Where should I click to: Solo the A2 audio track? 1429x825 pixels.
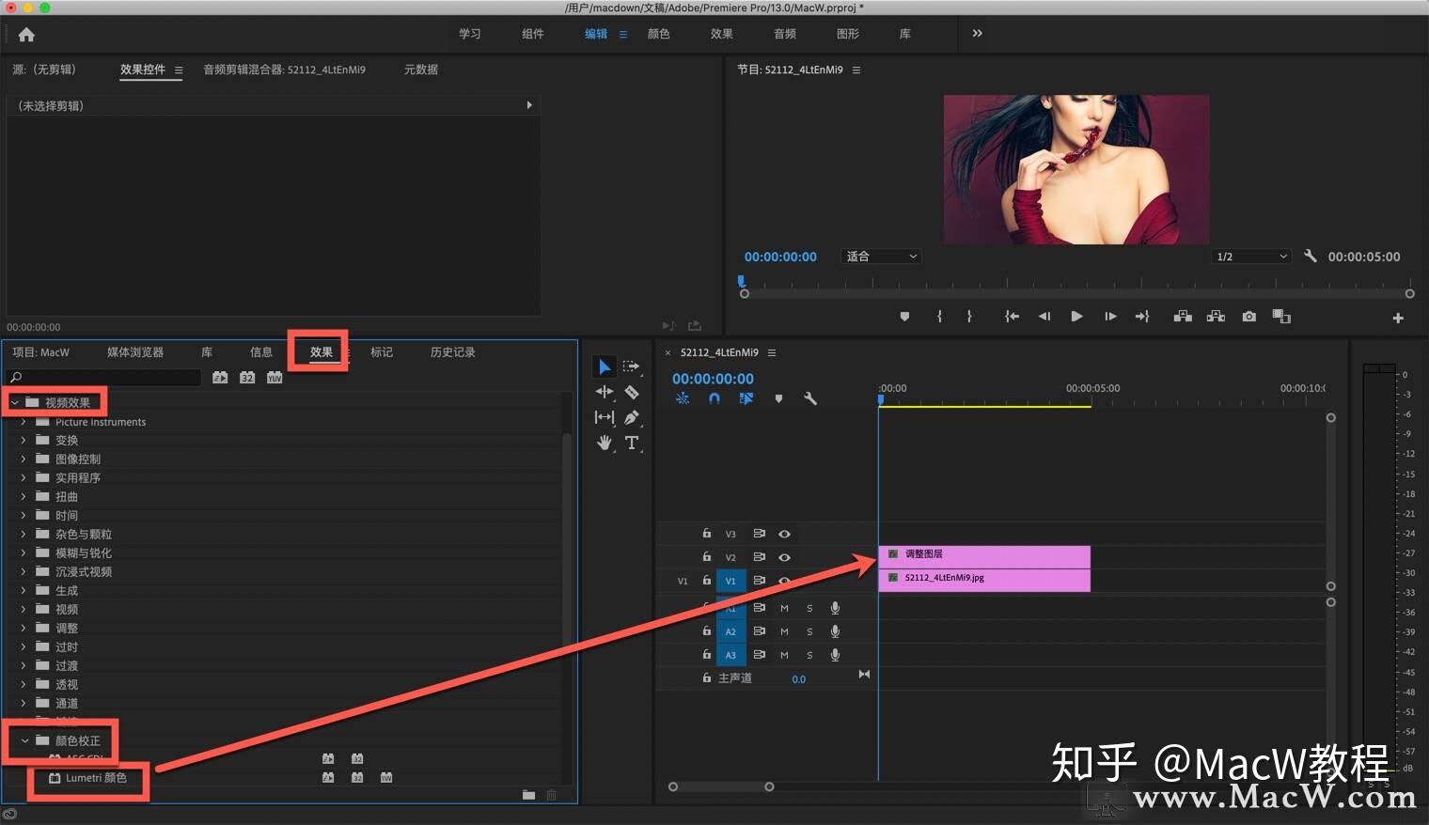tap(809, 630)
